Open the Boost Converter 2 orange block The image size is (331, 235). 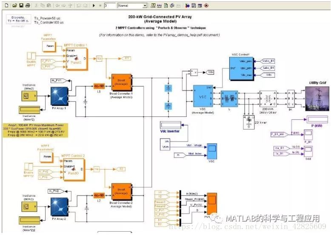[x=121, y=192]
